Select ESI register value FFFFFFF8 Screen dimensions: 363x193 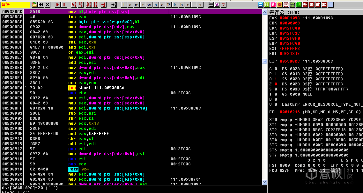pos(290,48)
